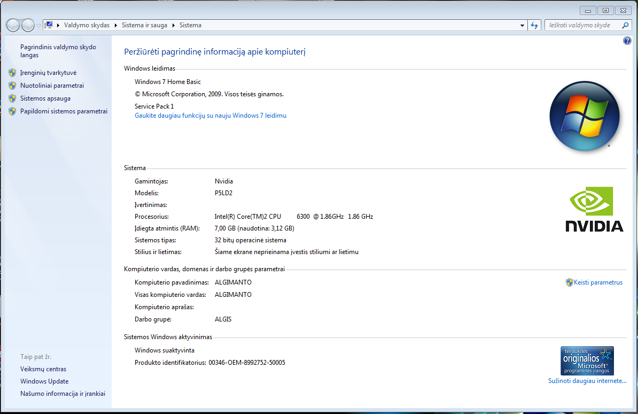638x414 pixels.
Task: Click the Windows 7 logo orb
Action: point(584,116)
